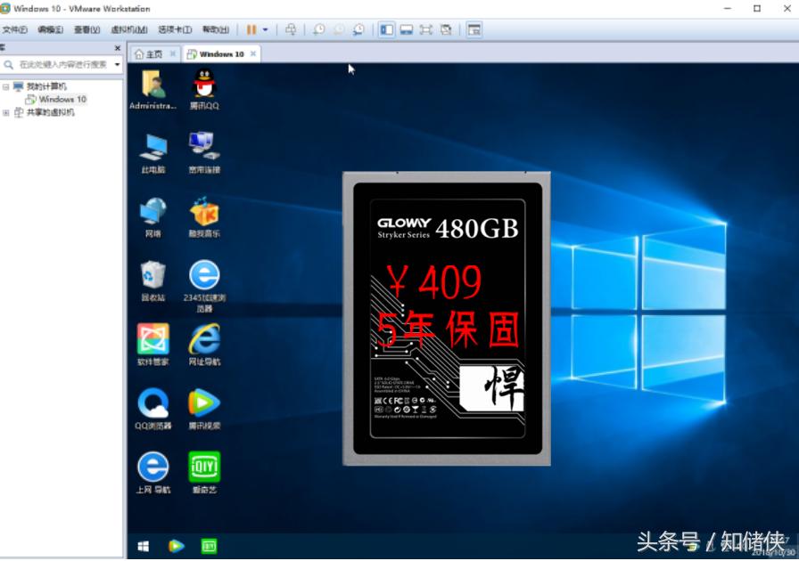The height and width of the screenshot is (561, 799).
Task: Toggle the library sidebar view icon
Action: pyautogui.click(x=387, y=29)
